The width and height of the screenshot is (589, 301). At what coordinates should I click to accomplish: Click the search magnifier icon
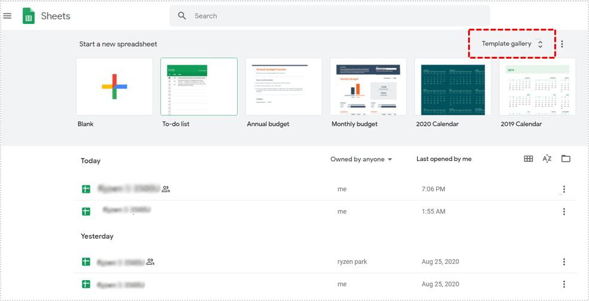[x=182, y=16]
